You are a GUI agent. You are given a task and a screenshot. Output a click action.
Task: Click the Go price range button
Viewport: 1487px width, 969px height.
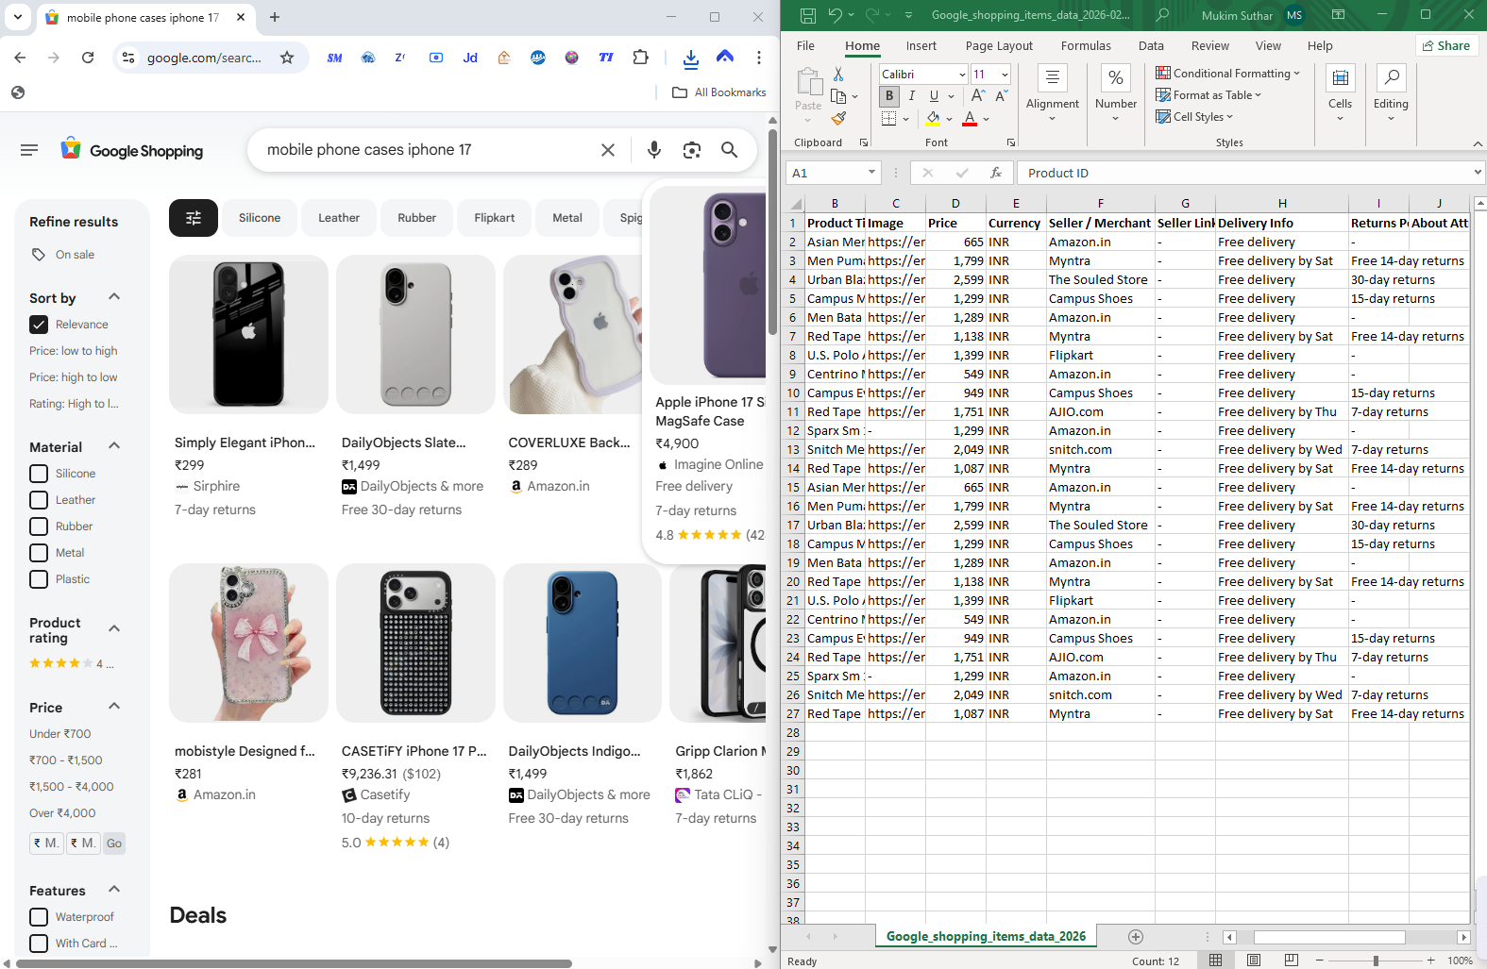pos(114,844)
